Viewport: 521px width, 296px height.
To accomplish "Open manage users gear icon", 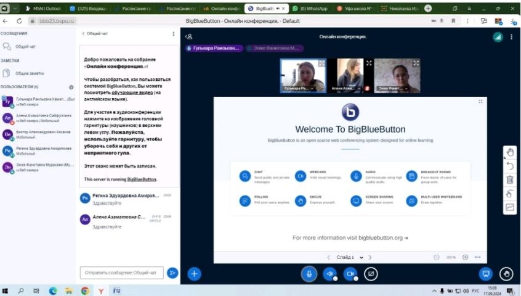I will pos(71,87).
